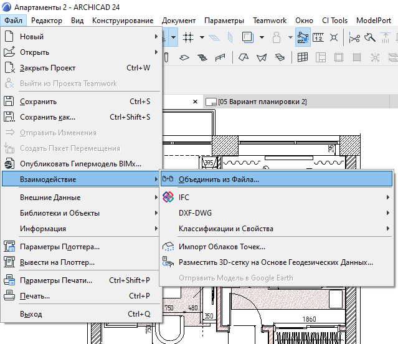This screenshot has height=344, width=398.
Task: Click the snap grid toolbar icon
Action: tap(188, 37)
